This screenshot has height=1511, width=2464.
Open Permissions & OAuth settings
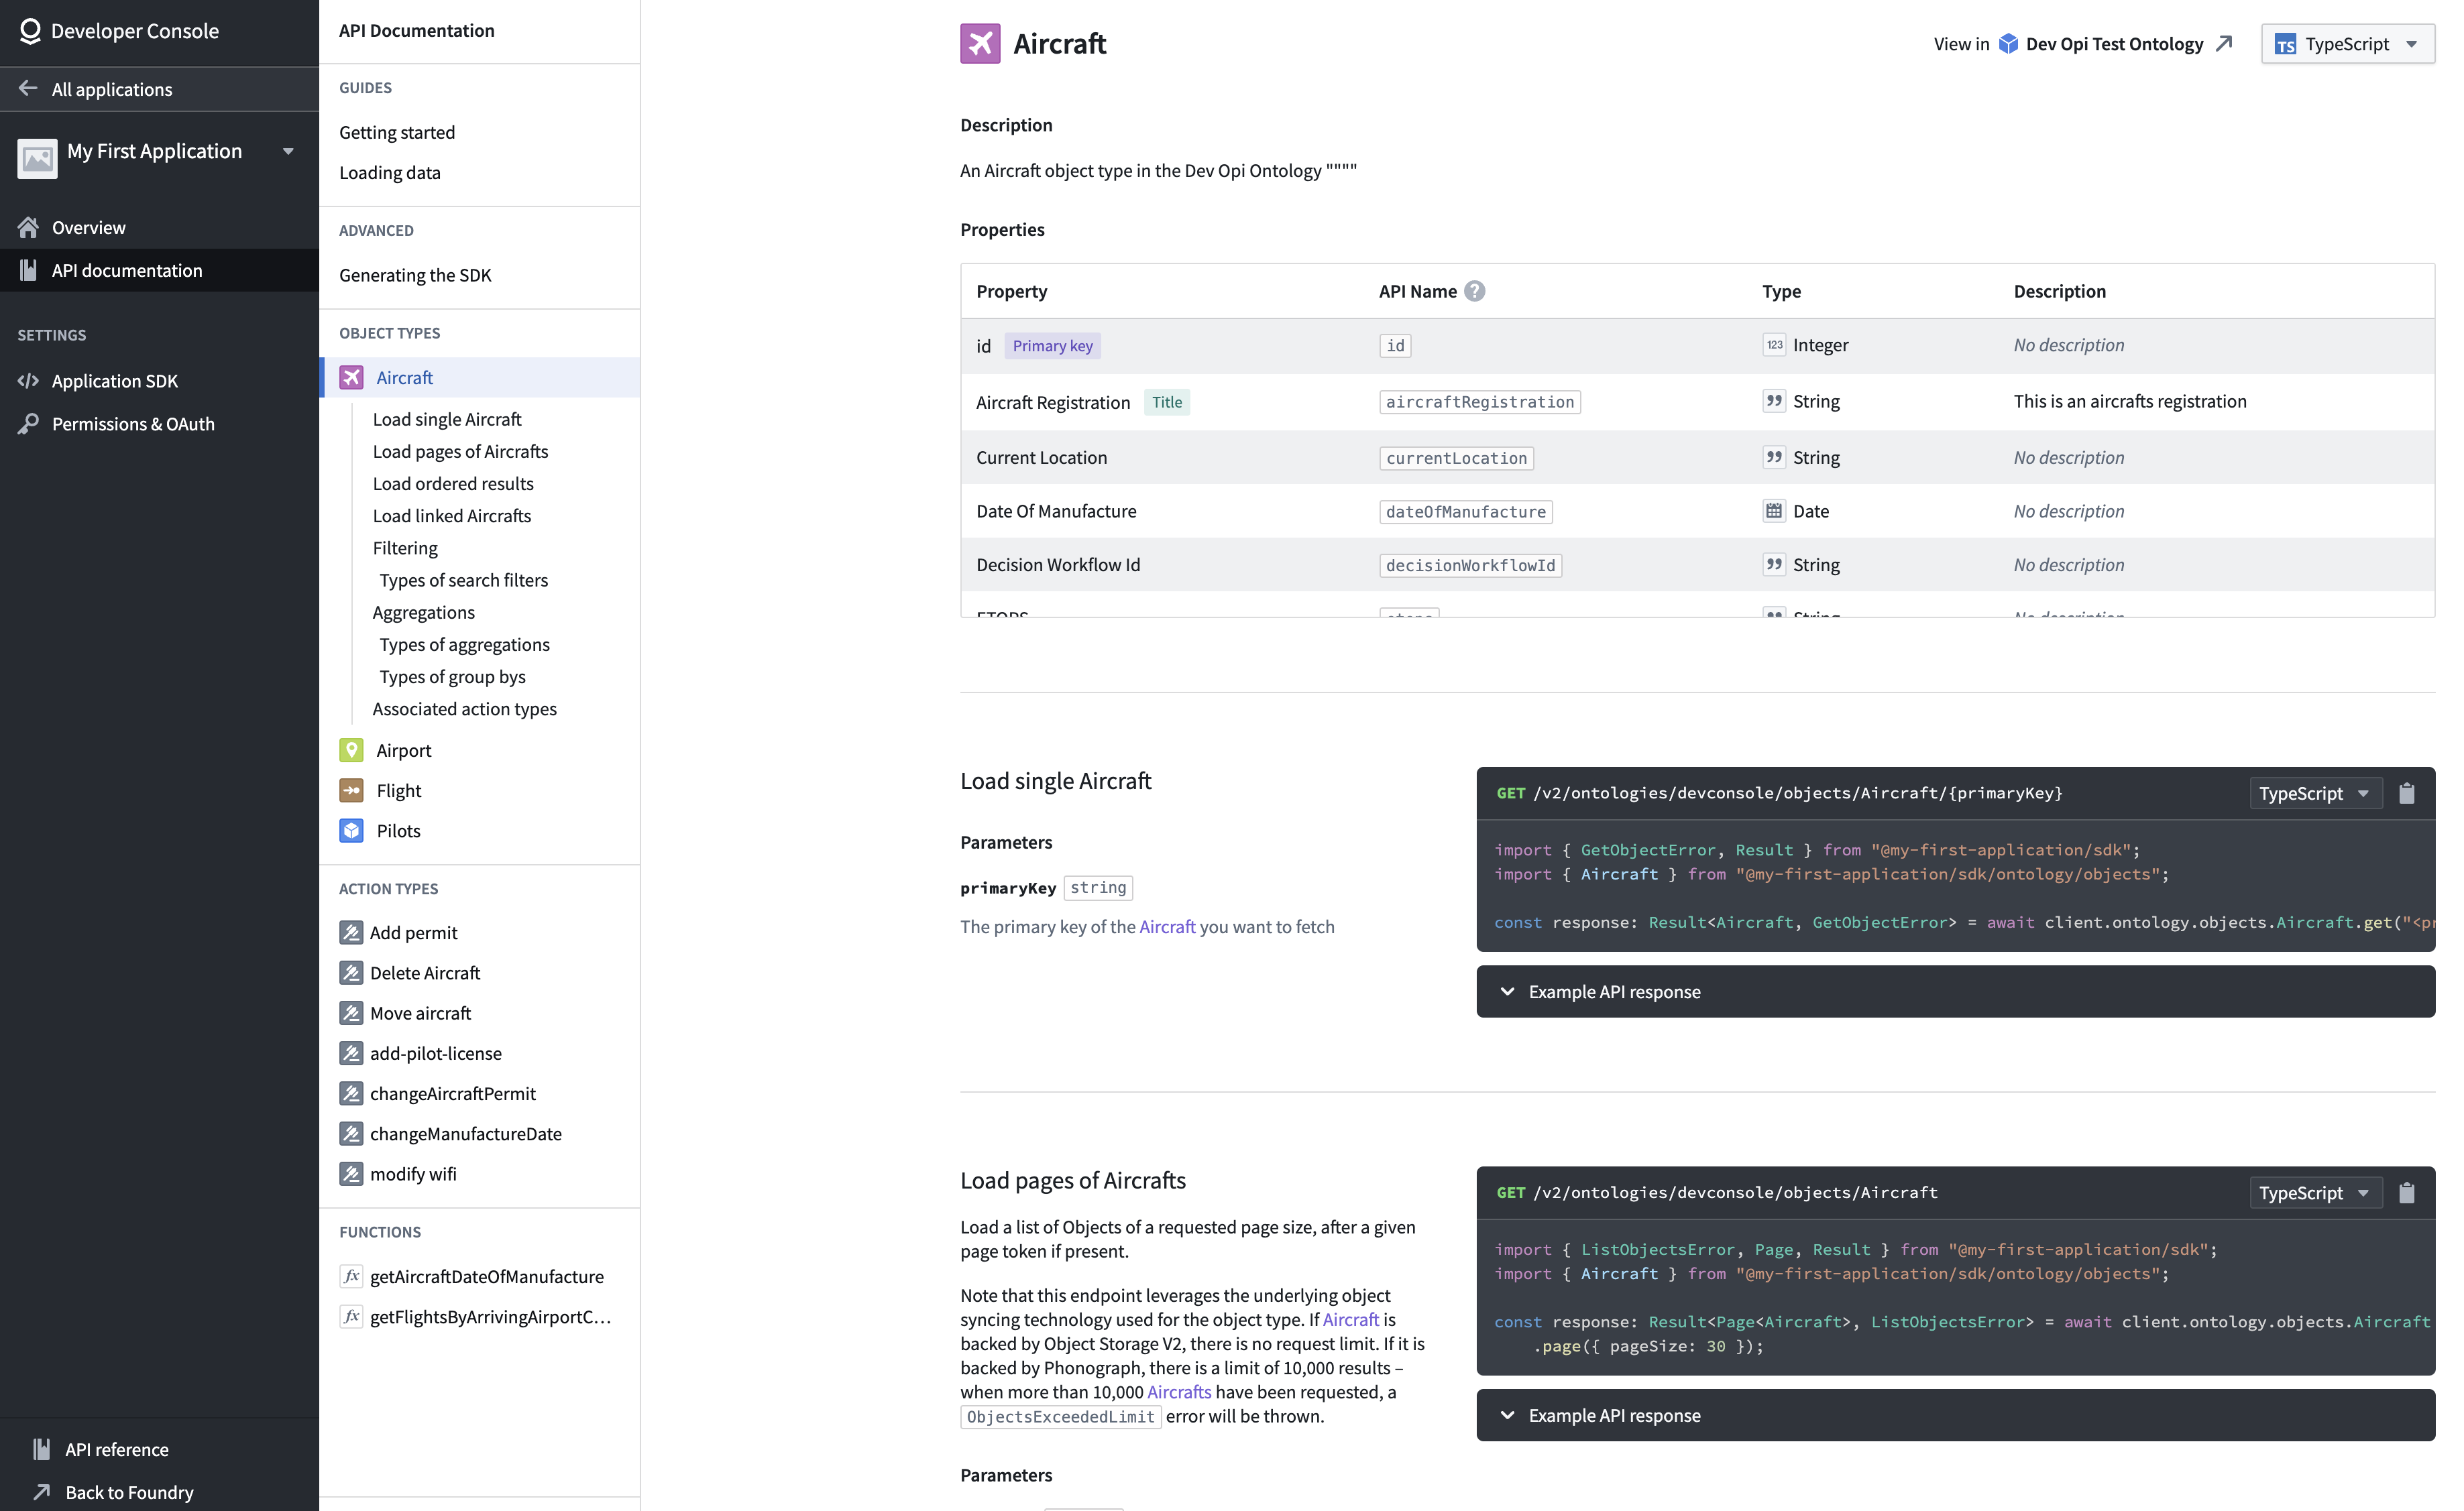(133, 424)
